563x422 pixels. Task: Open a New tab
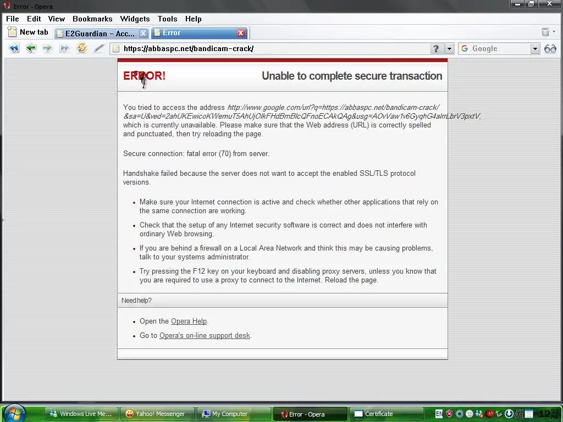click(29, 32)
